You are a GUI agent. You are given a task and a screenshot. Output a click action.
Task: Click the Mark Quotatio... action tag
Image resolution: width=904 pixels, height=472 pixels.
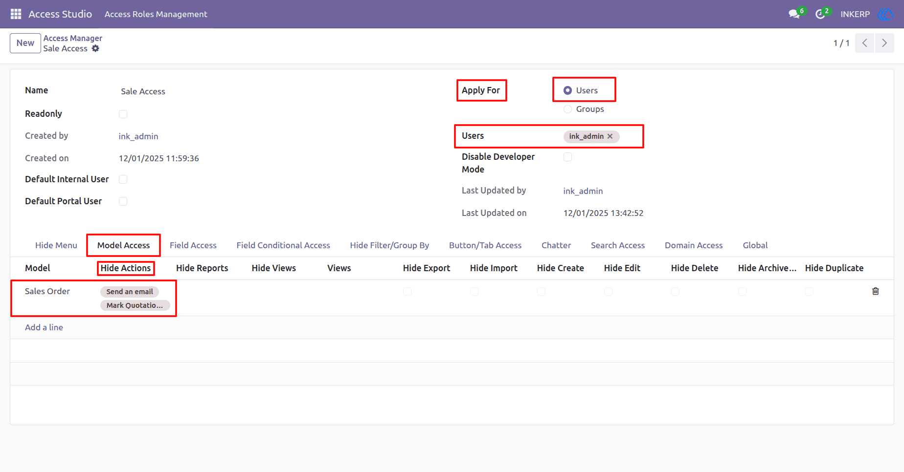click(x=135, y=305)
